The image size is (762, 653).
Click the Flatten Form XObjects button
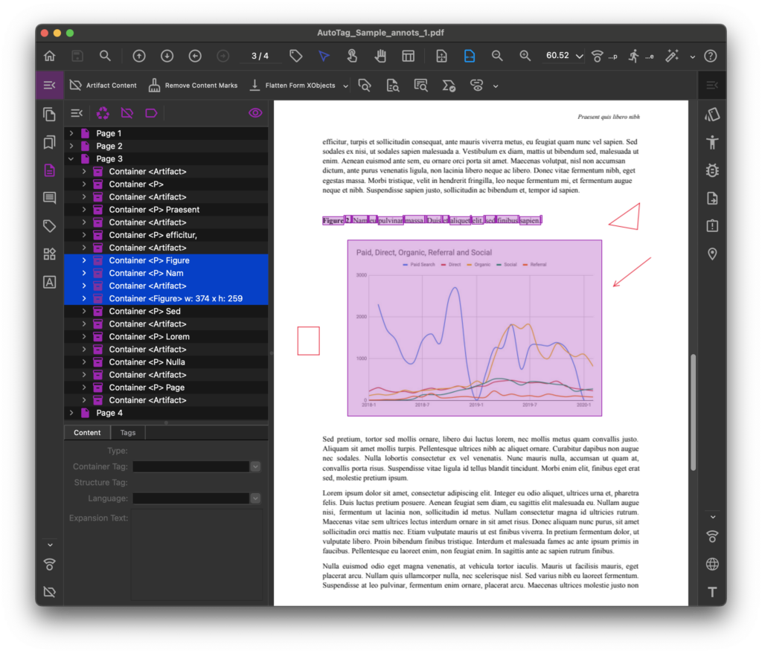[292, 86]
